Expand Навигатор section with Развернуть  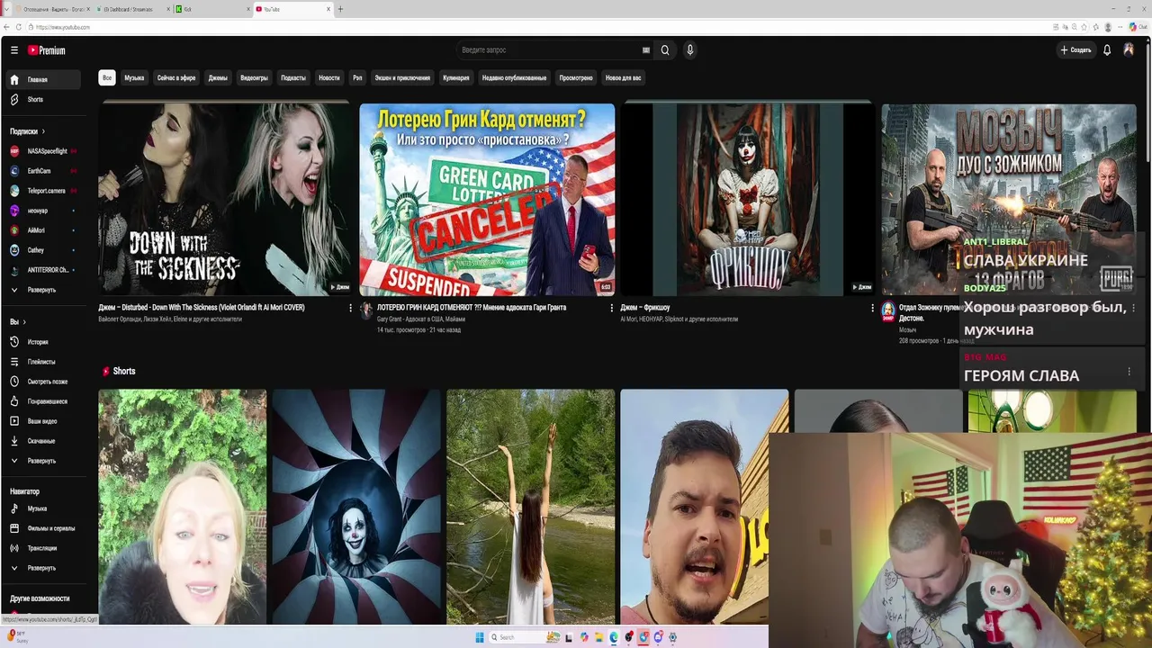(42, 568)
